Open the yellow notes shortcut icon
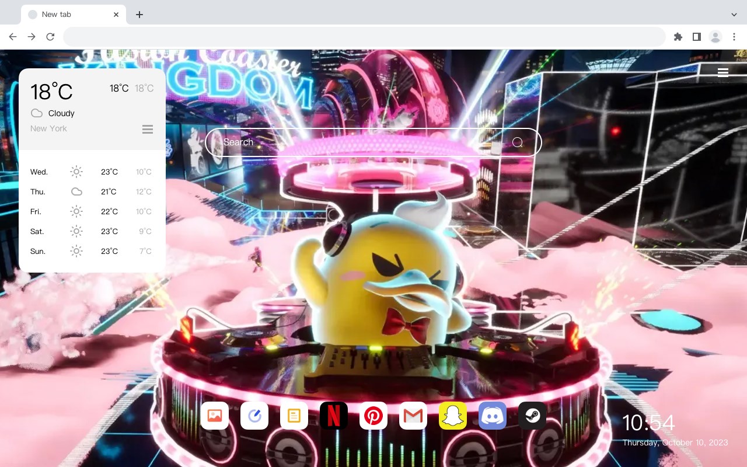This screenshot has width=747, height=467. point(294,416)
